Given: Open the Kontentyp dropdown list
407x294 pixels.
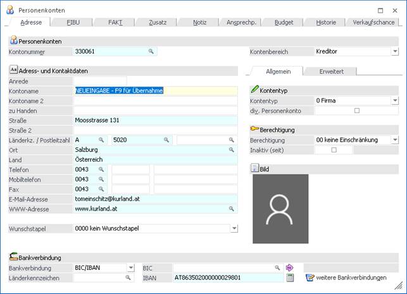Looking at the screenshot, I should 394,101.
